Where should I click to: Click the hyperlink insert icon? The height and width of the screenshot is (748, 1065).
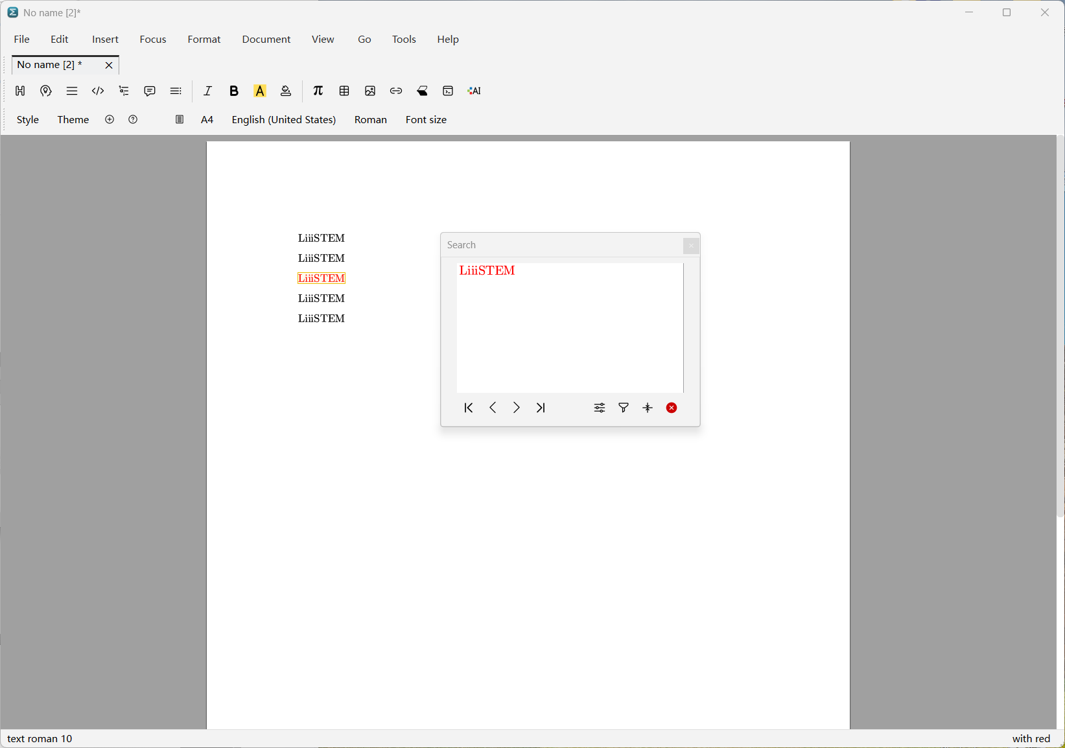(396, 91)
